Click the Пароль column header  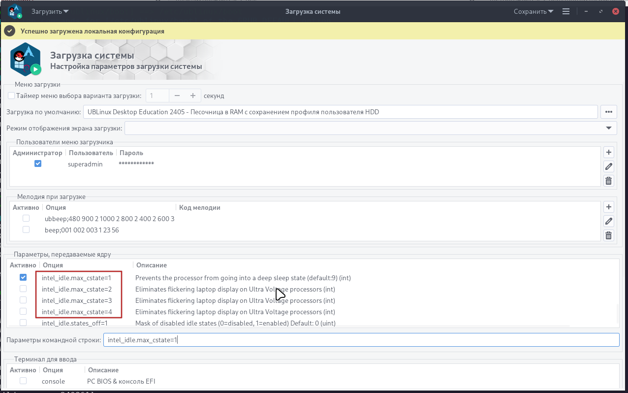pyautogui.click(x=131, y=153)
